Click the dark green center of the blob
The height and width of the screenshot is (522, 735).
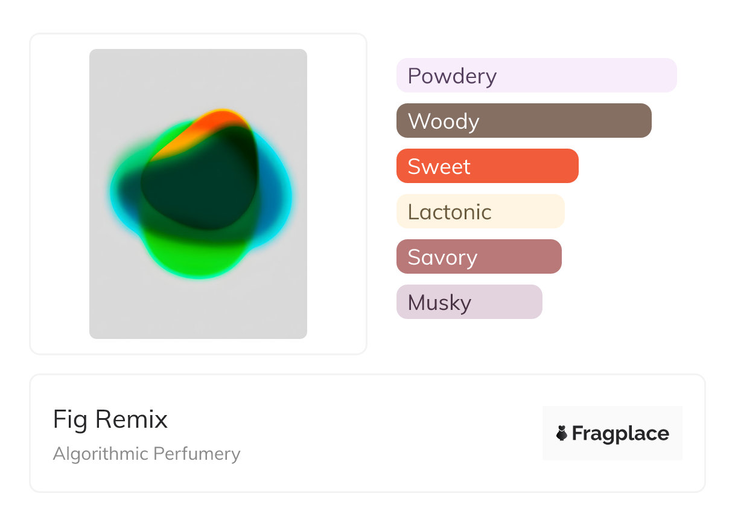pyautogui.click(x=199, y=187)
